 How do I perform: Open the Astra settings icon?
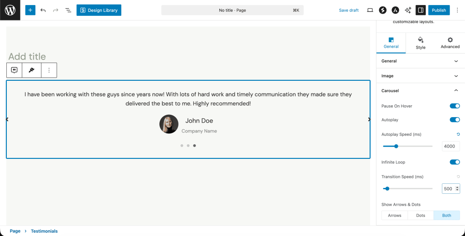pyautogui.click(x=395, y=10)
